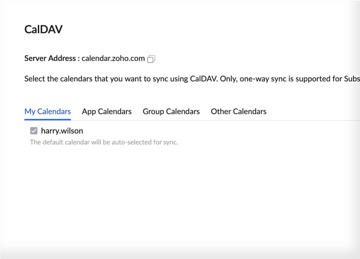This screenshot has height=259, width=360.
Task: Switch to the App Calendars tab
Action: (x=106, y=111)
